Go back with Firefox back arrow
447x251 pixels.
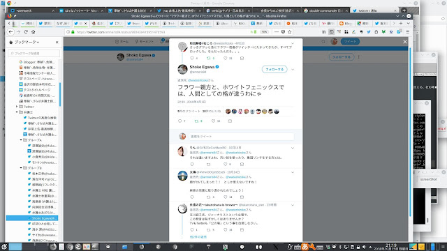coord(11,32)
